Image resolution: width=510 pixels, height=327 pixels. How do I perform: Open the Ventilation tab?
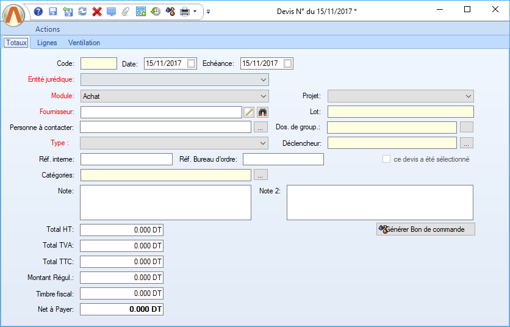coord(84,43)
